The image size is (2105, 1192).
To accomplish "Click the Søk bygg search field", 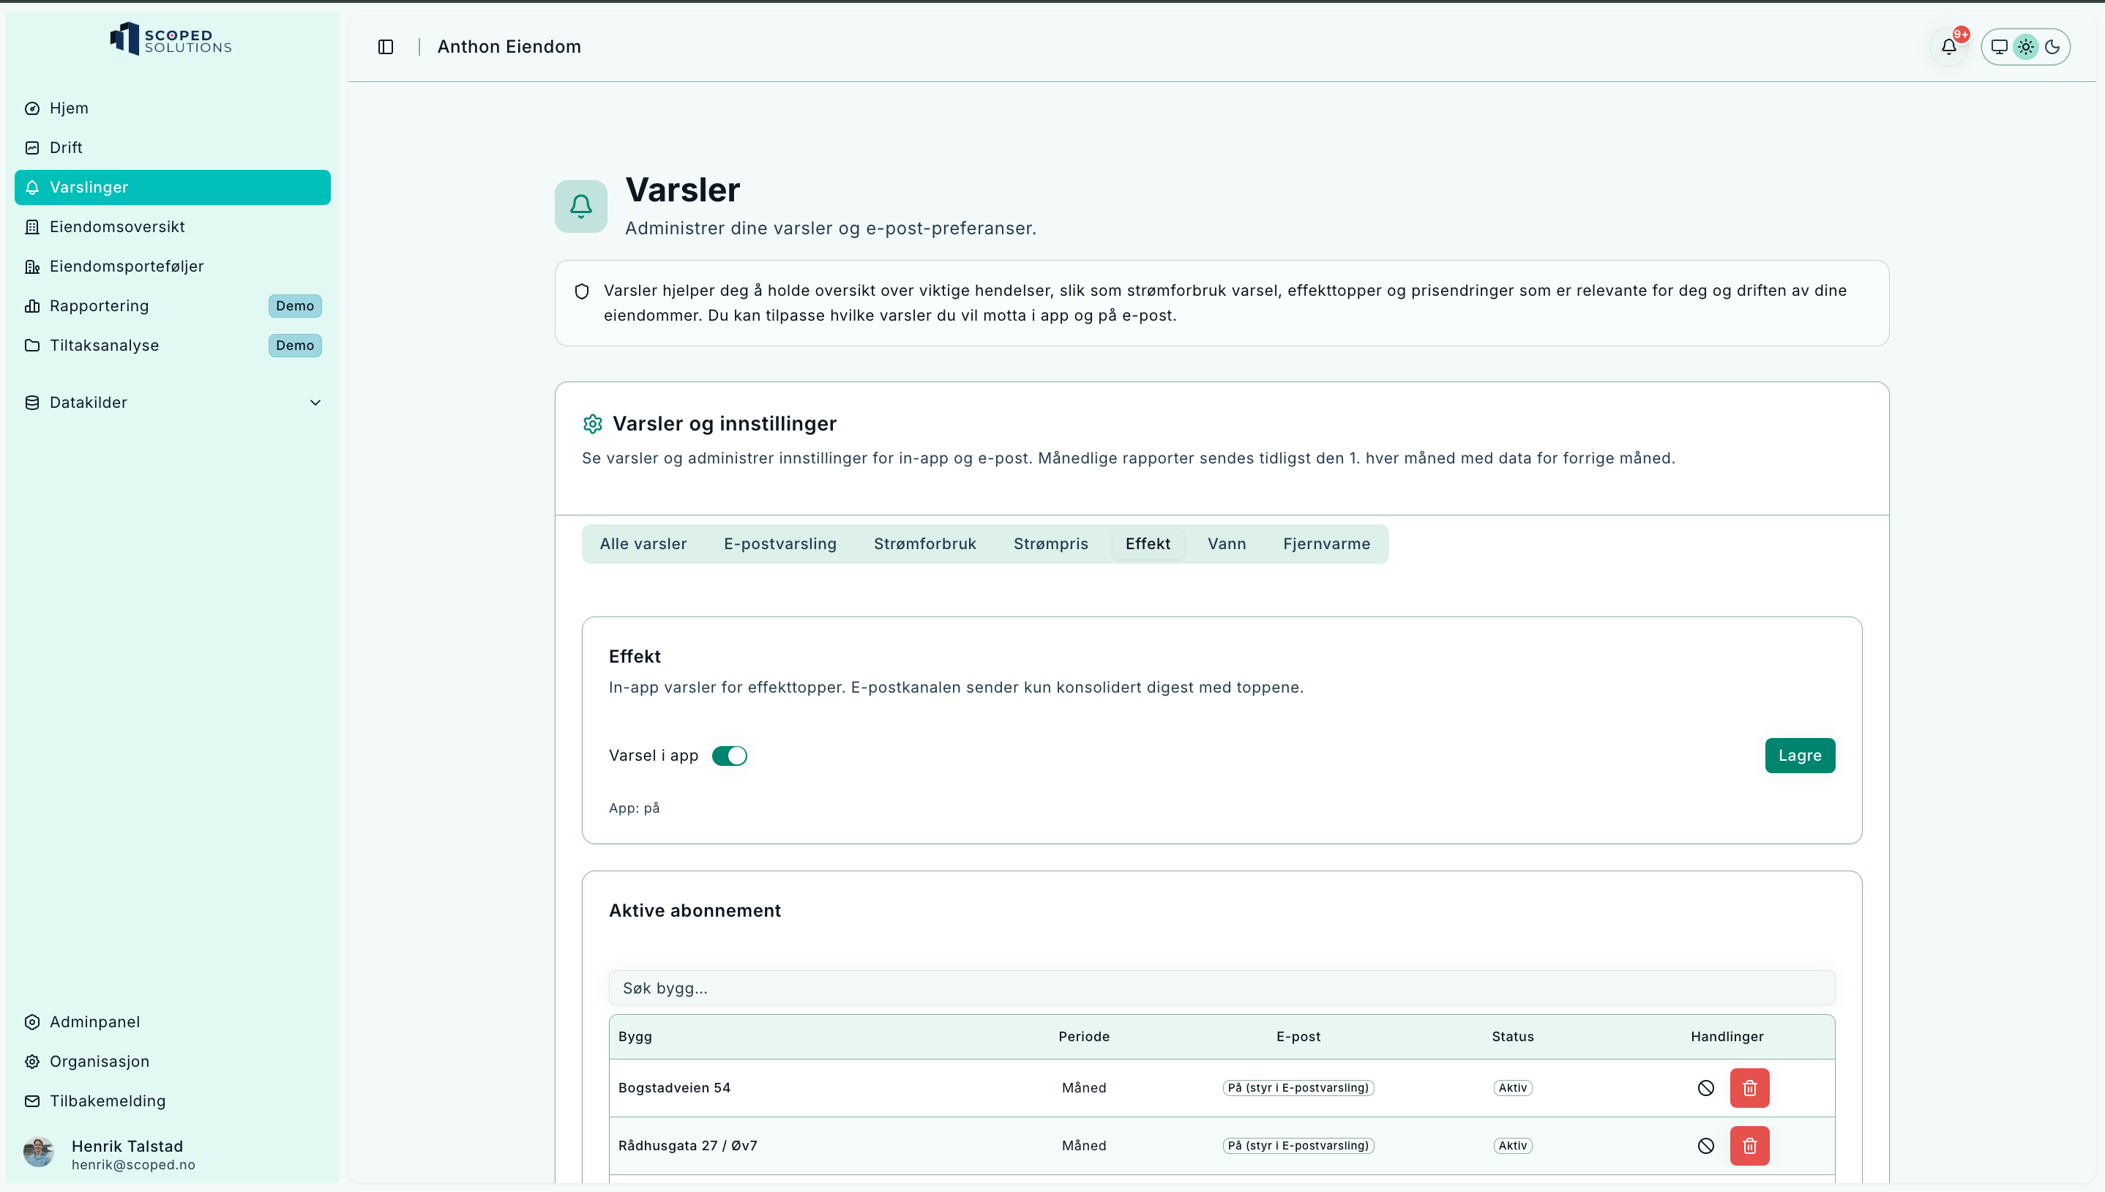I will (x=1221, y=988).
